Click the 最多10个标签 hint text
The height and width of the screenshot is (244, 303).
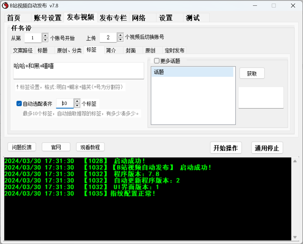[81, 113]
